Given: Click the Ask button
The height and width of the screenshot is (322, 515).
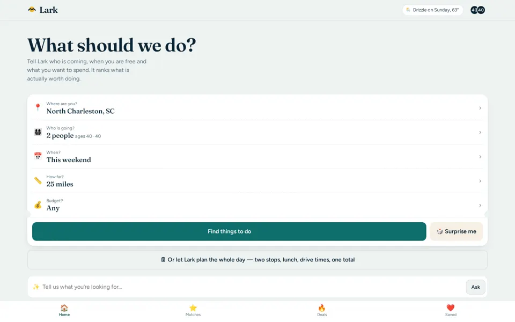Looking at the screenshot, I should point(476,287).
